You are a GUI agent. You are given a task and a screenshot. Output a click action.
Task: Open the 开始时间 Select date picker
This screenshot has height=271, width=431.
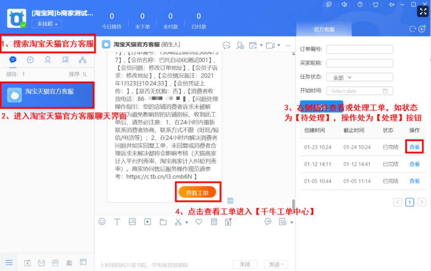359,91
